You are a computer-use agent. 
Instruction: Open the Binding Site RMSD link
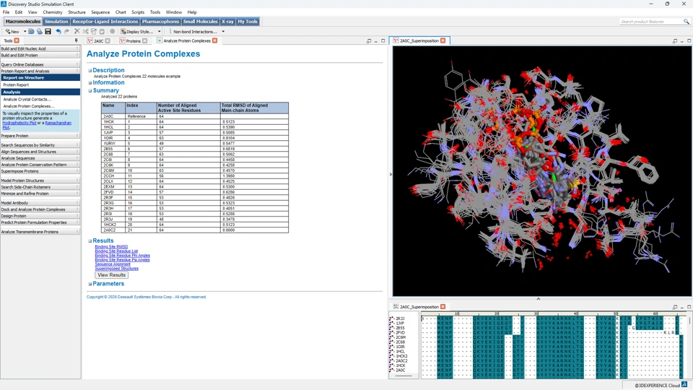point(111,247)
